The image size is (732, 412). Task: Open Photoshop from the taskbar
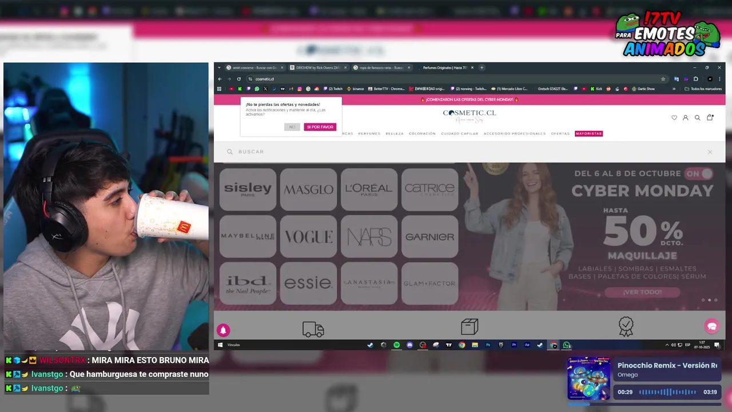point(488,345)
